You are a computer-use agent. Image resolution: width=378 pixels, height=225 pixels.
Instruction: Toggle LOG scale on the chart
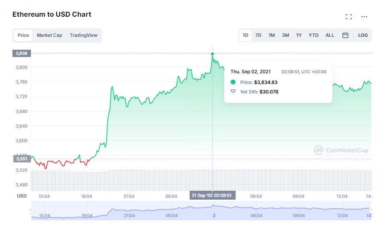pos(363,35)
